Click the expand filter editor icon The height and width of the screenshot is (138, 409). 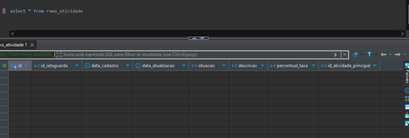59,55
